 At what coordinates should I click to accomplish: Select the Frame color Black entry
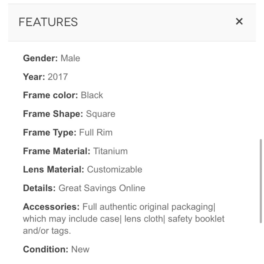pyautogui.click(x=63, y=95)
